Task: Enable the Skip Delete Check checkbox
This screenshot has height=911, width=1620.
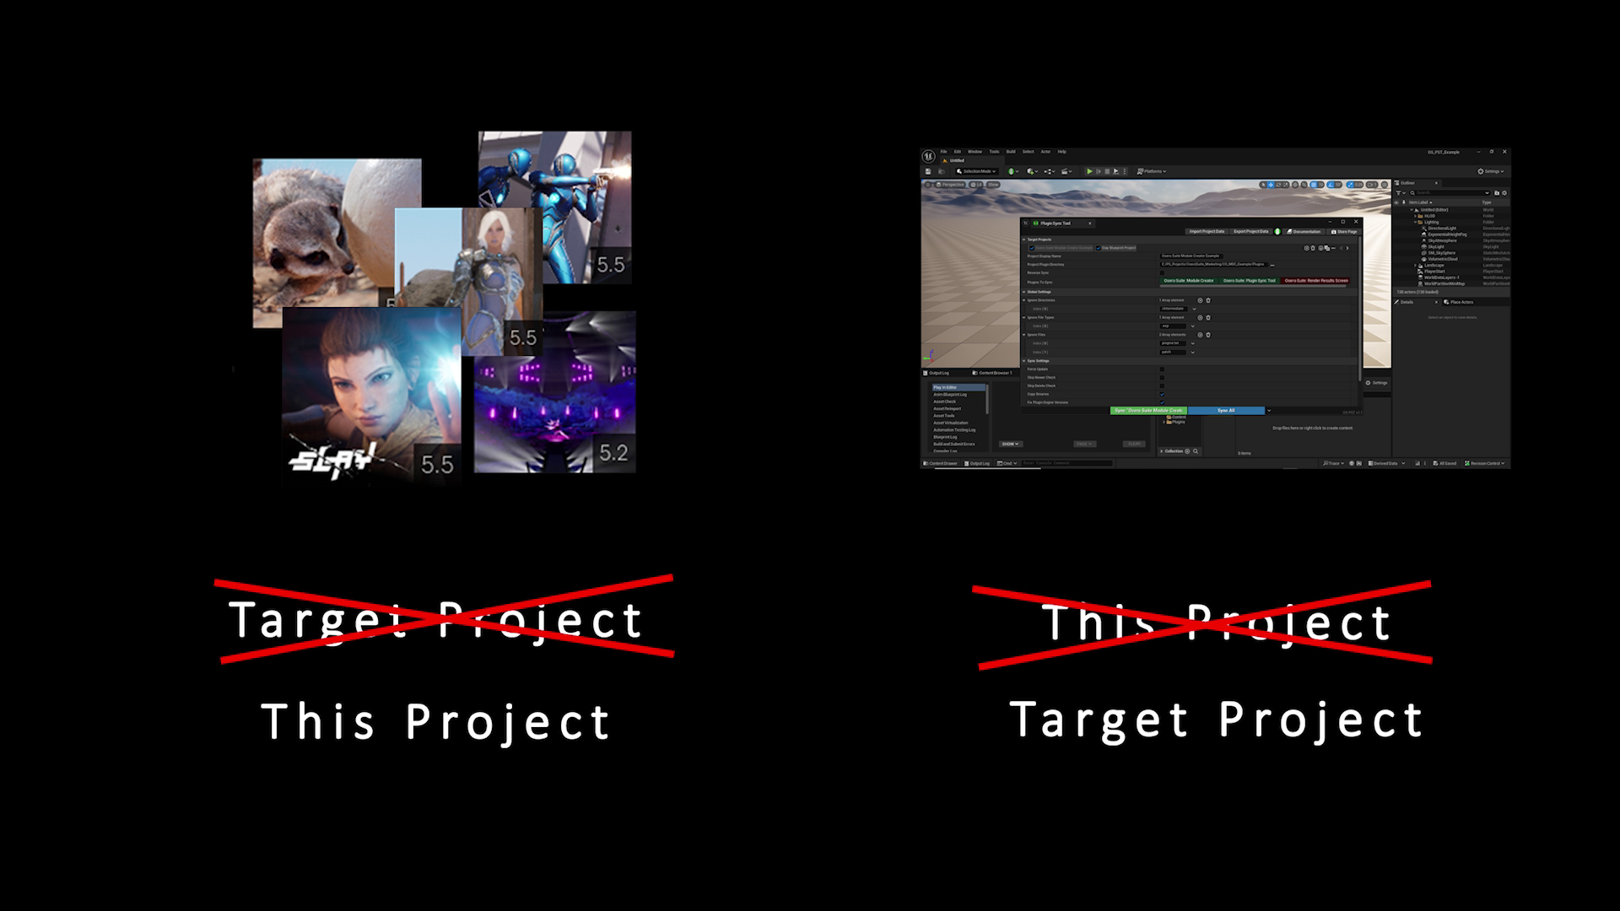Action: [1162, 385]
